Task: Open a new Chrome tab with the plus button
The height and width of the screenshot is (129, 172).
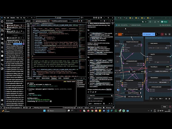Action: tap(153, 18)
